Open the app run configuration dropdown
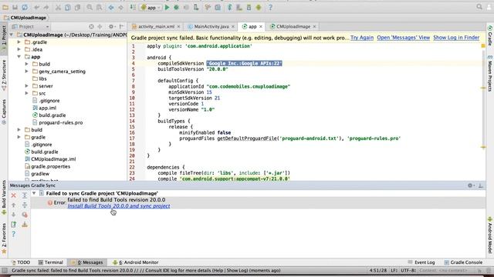Screen dimensions: 494x277 point(151,8)
